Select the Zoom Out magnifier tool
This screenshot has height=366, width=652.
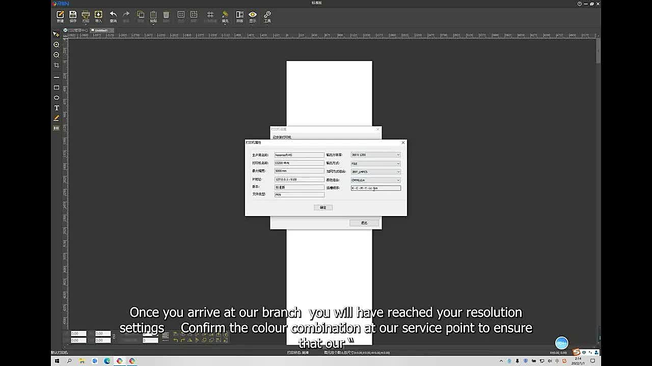click(57, 55)
